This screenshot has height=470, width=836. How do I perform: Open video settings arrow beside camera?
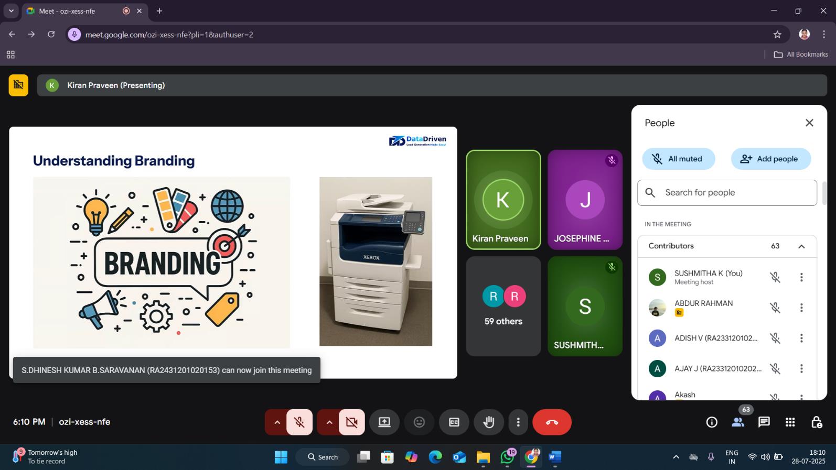(x=329, y=422)
